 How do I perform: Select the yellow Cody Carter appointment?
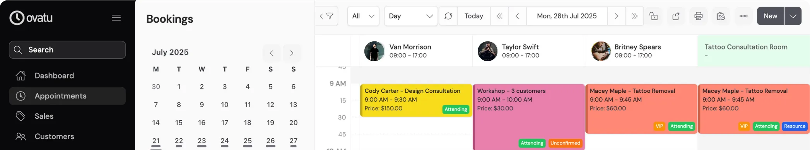[416, 101]
